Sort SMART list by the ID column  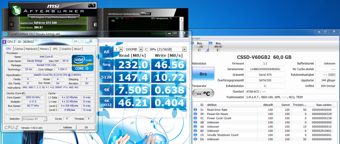(202, 105)
